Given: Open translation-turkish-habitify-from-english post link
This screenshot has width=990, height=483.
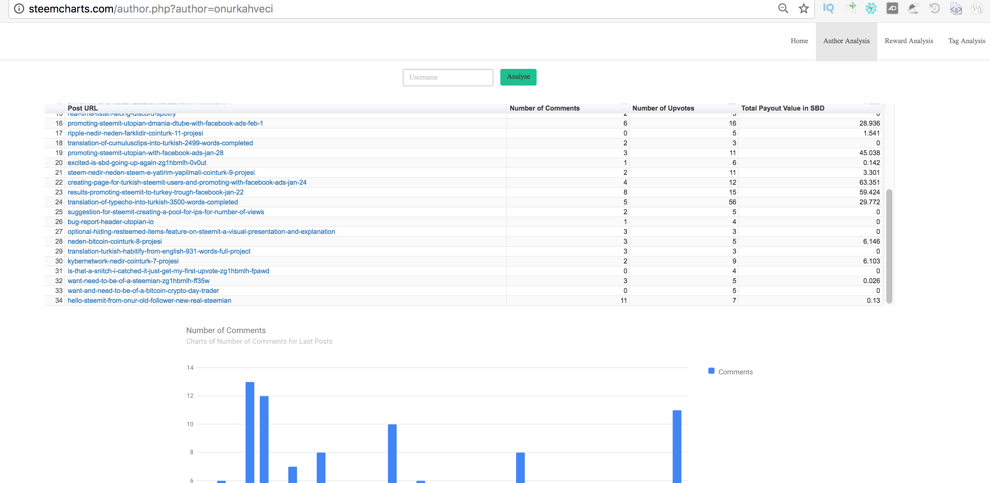Looking at the screenshot, I should point(159,251).
